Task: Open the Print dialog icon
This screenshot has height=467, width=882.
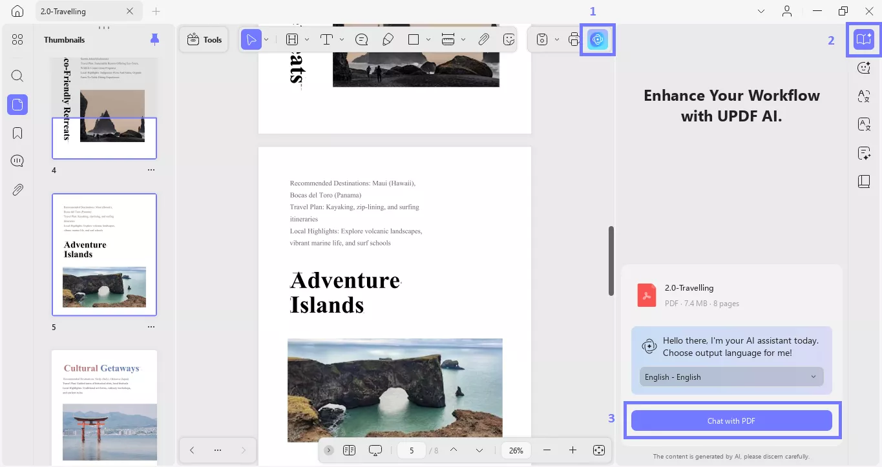Action: (x=573, y=39)
